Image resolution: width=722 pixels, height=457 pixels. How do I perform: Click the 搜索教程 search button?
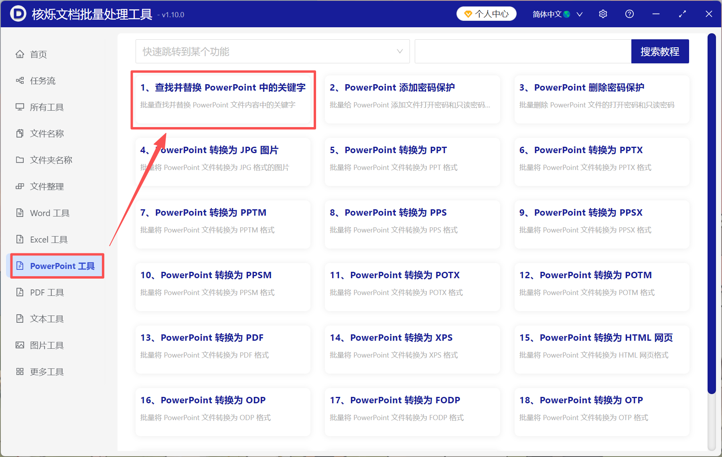[x=660, y=51]
